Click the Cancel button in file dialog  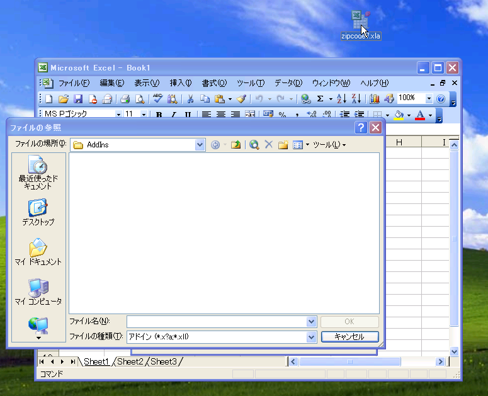tap(350, 337)
